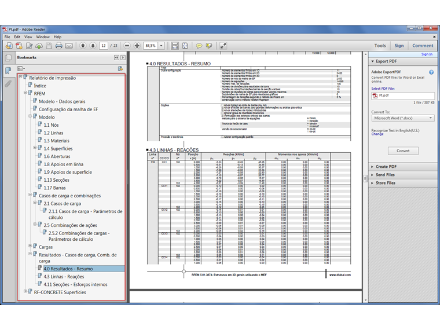440x330 pixels.
Task: Open the Comment pane tab
Action: pos(423,46)
